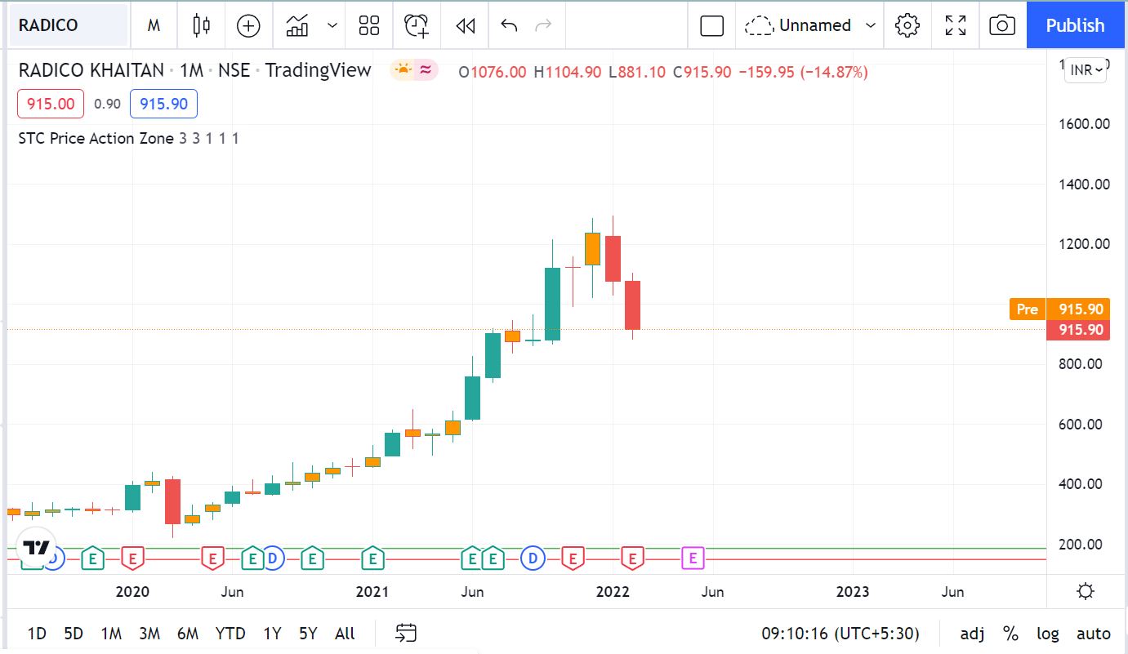The width and height of the screenshot is (1128, 654).
Task: Select the YTD time range
Action: [x=230, y=634]
